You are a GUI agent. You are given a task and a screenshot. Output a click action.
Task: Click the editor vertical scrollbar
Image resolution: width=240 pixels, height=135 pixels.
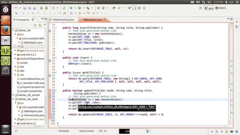point(229,73)
